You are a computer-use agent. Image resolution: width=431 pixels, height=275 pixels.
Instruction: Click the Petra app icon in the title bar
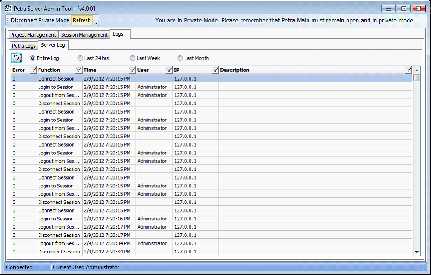pos(8,9)
